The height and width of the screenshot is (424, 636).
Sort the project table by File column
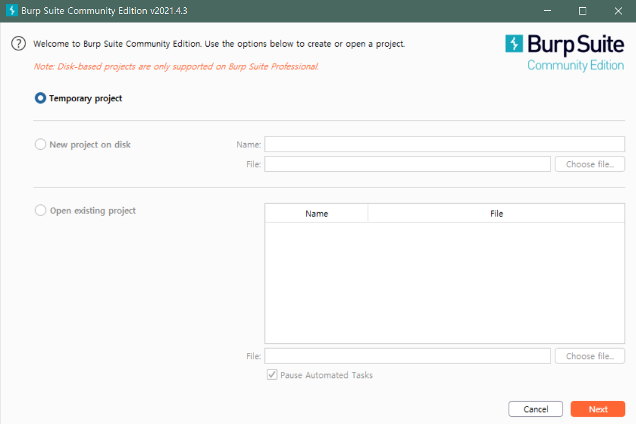pyautogui.click(x=497, y=214)
